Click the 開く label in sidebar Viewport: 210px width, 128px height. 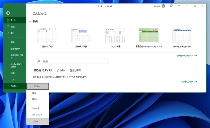[12, 33]
